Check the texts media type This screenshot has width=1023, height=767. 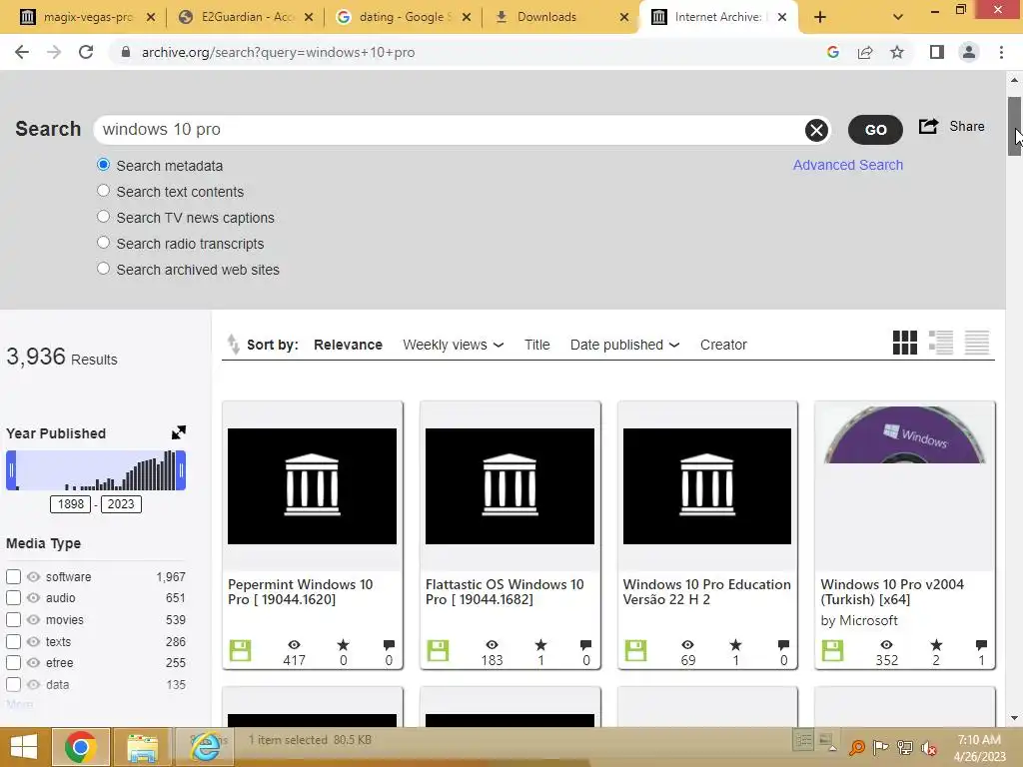point(14,642)
